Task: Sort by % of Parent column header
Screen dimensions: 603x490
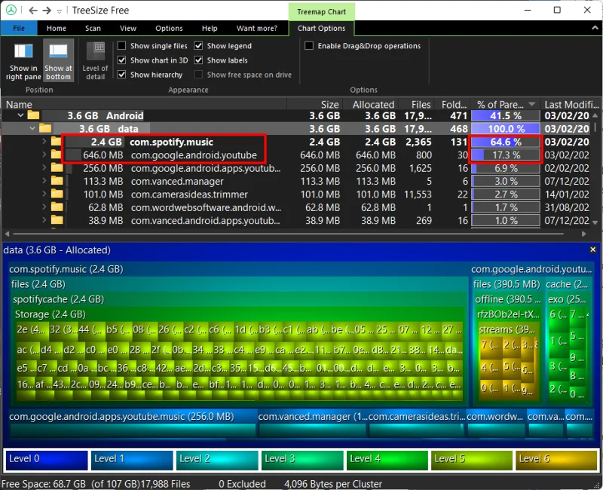Action: 505,104
